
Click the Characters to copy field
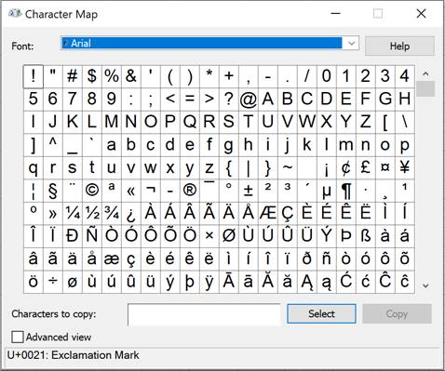point(204,314)
